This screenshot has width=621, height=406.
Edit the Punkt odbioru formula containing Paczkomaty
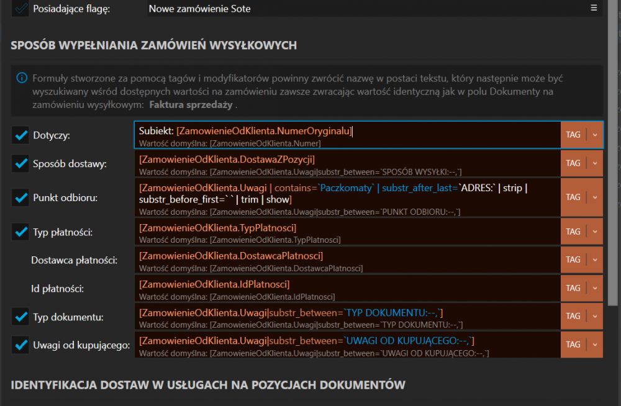pyautogui.click(x=347, y=197)
